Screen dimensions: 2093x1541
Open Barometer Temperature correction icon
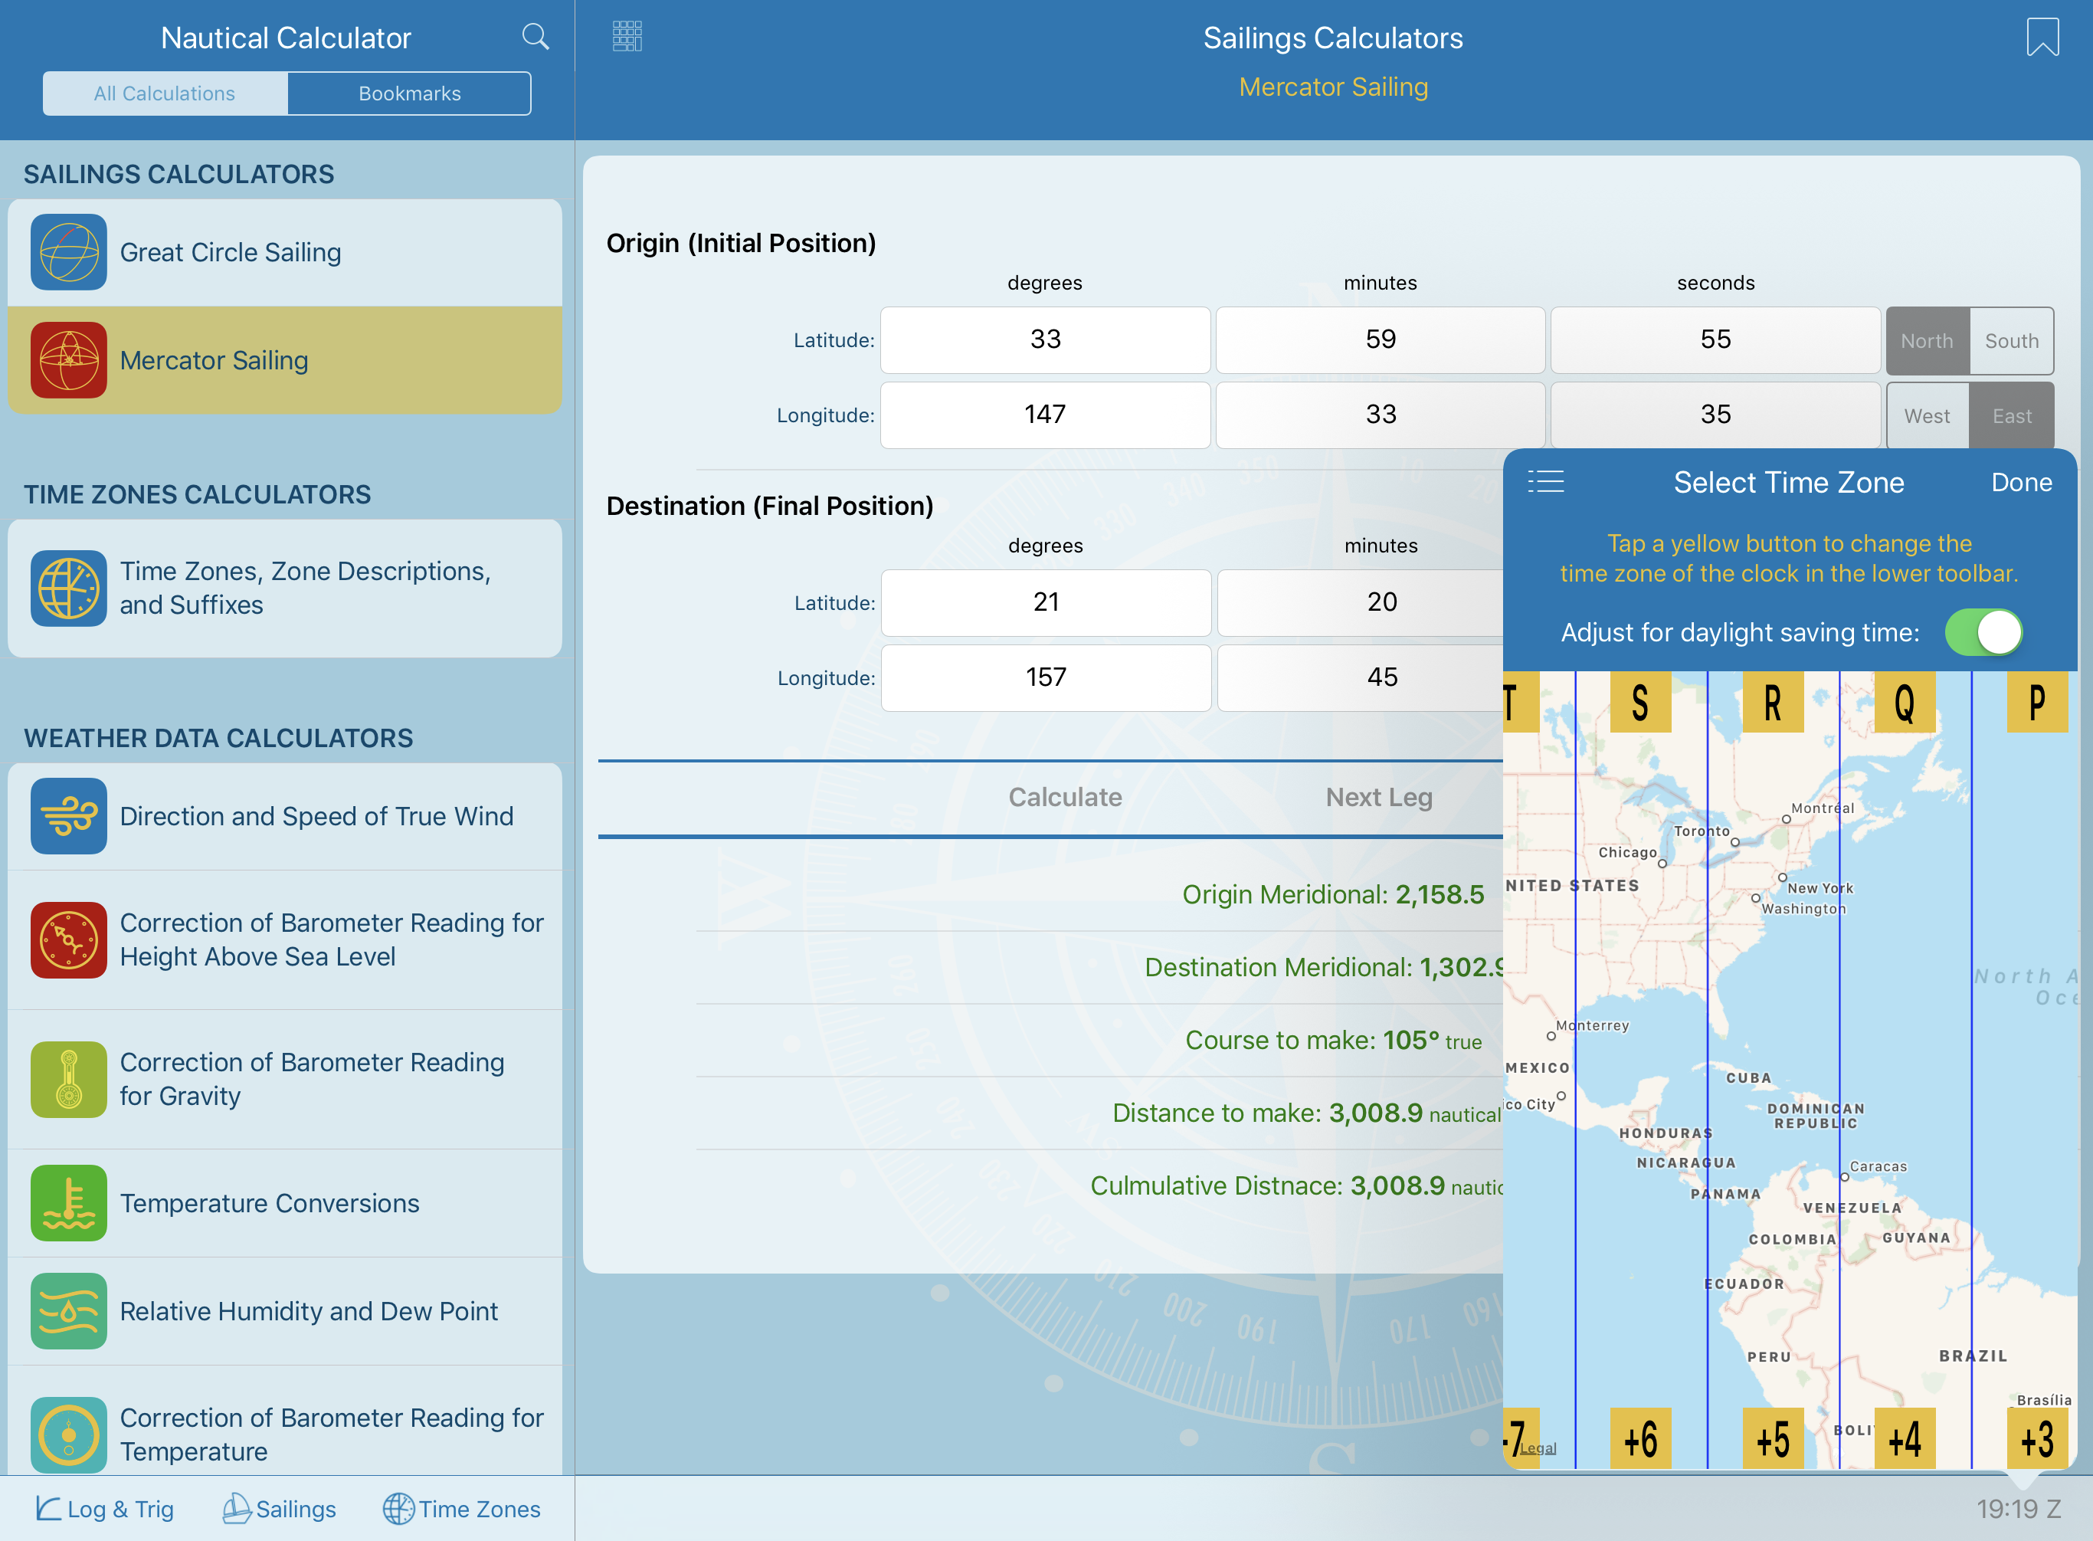coord(68,1435)
